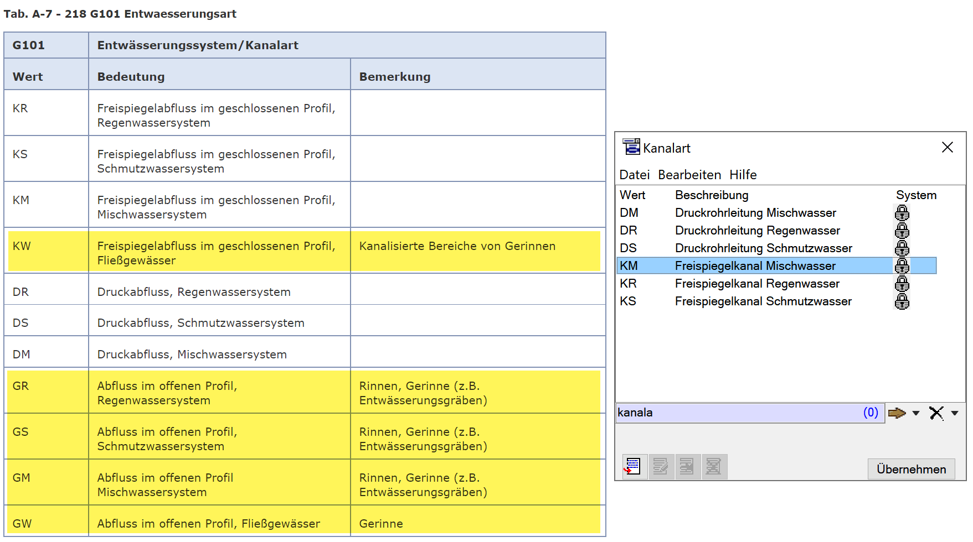This screenshot has width=973, height=542.
Task: Select the Freispiegelkanal Regenwasser row
Action: [757, 284]
